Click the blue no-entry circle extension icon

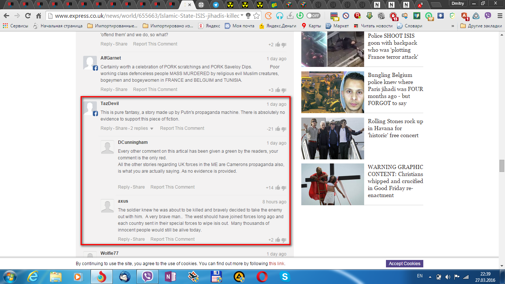point(346,16)
